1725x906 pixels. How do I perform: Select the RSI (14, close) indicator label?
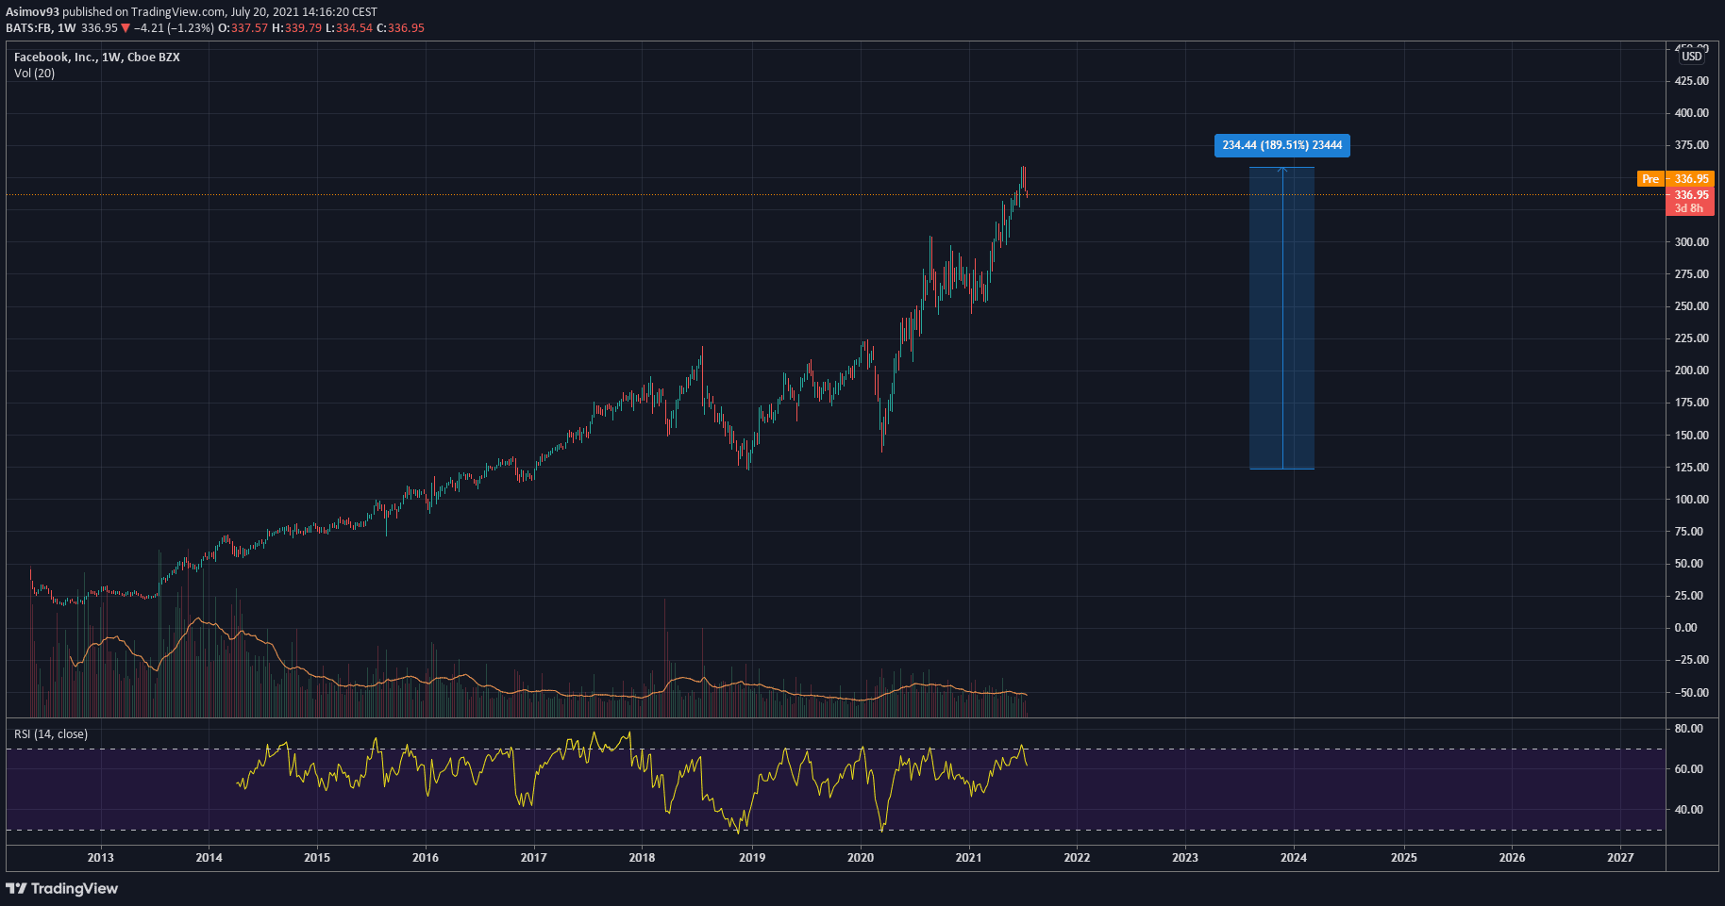tap(51, 734)
